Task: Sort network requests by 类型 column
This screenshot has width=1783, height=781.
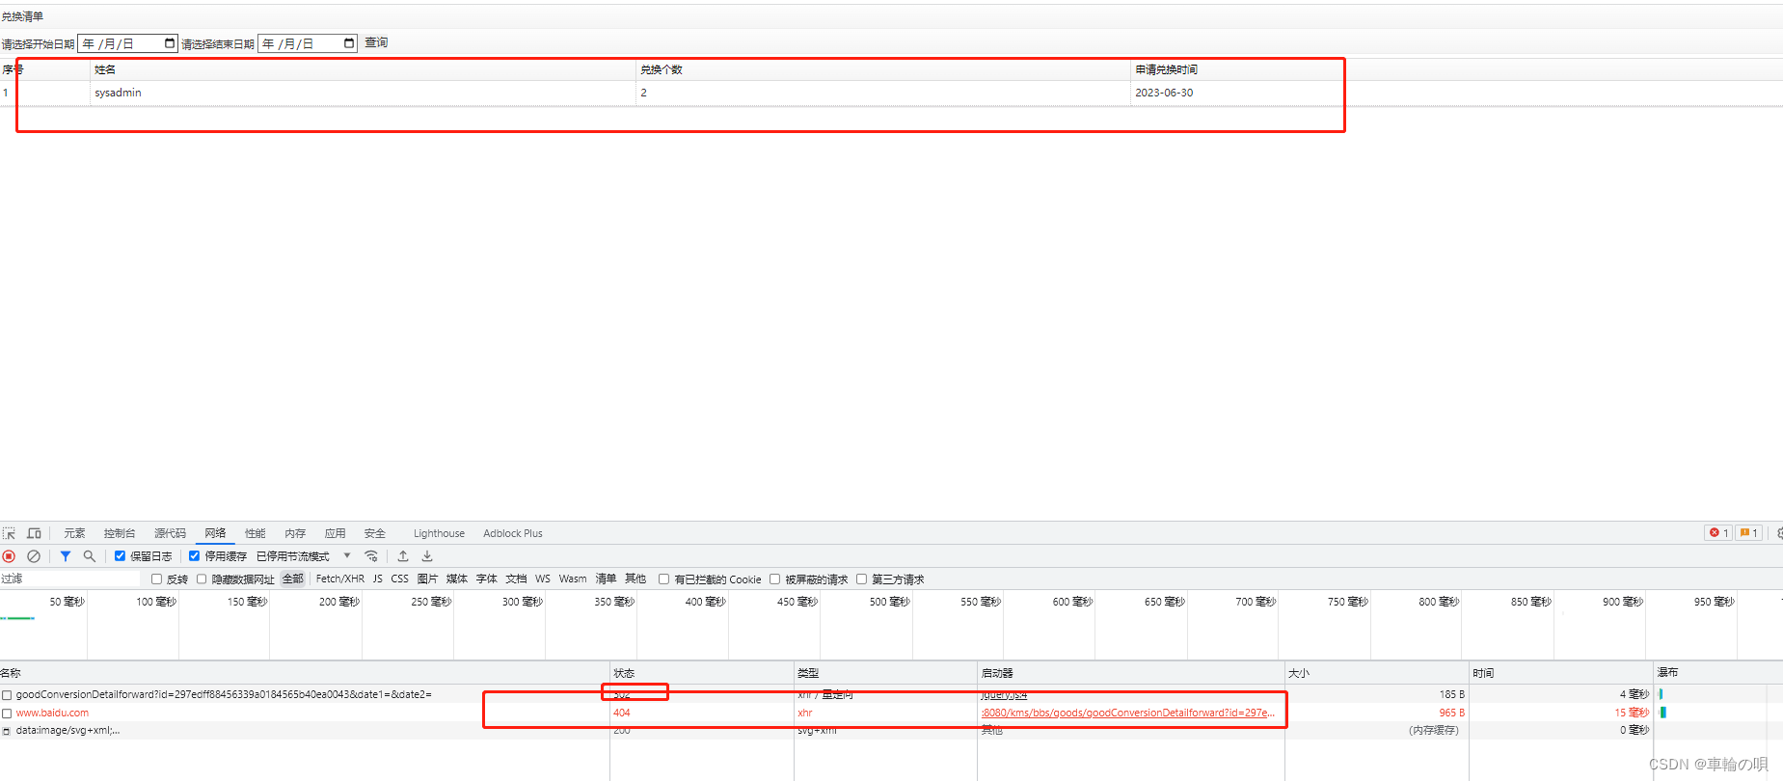Action: 885,673
